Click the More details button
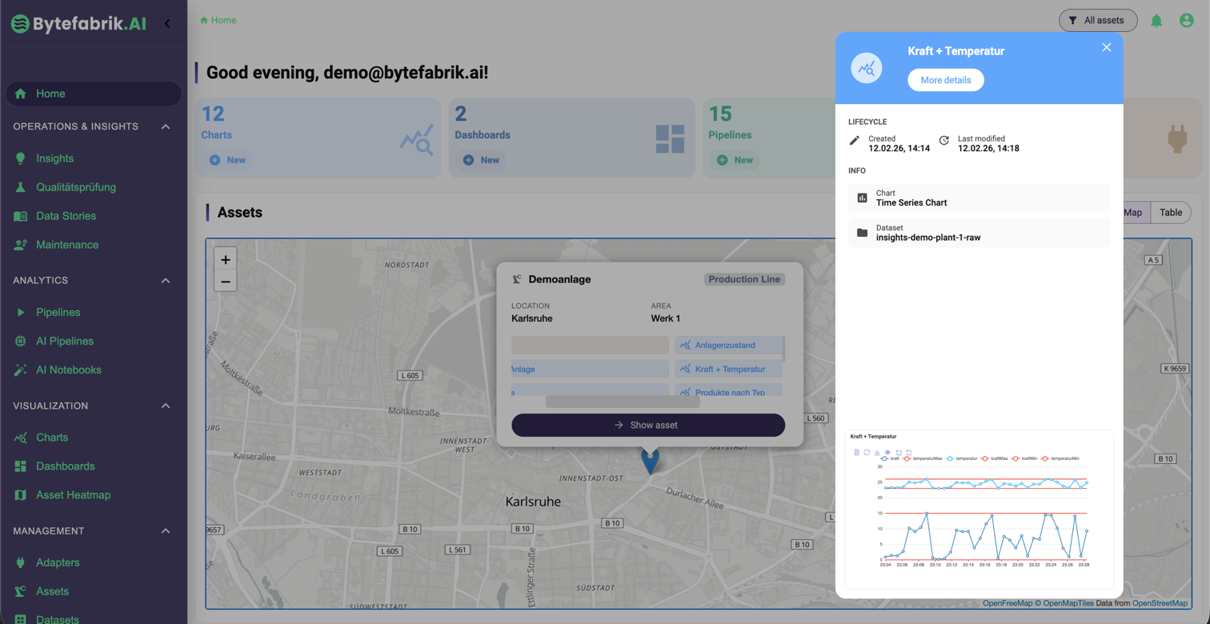This screenshot has width=1210, height=624. 945,80
